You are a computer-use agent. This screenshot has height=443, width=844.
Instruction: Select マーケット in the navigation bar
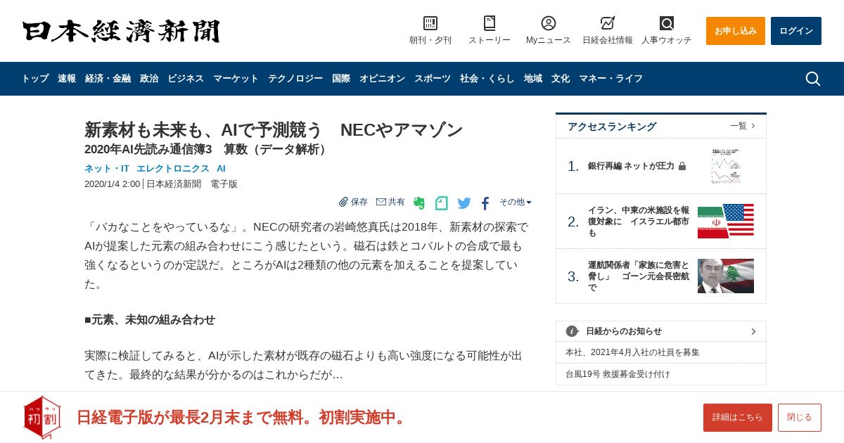(x=236, y=79)
